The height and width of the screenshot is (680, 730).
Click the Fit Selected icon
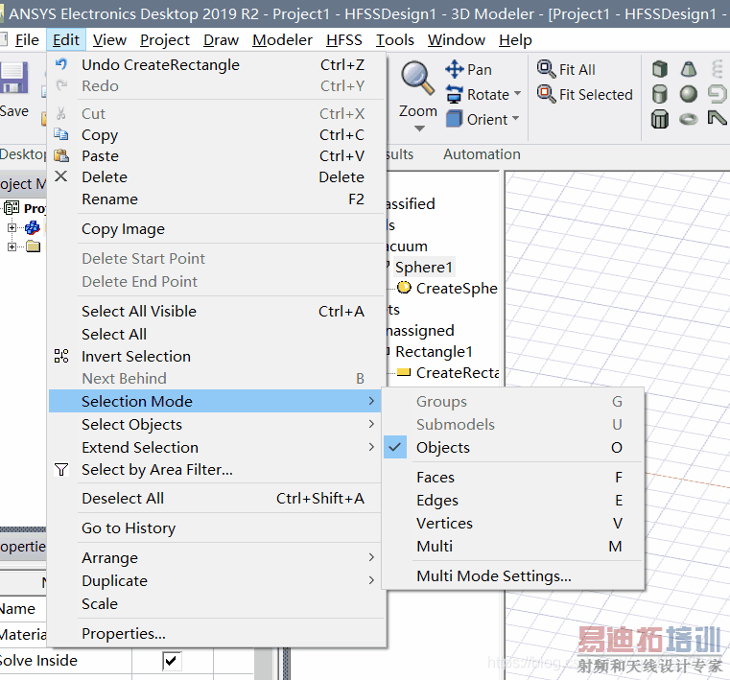[546, 94]
